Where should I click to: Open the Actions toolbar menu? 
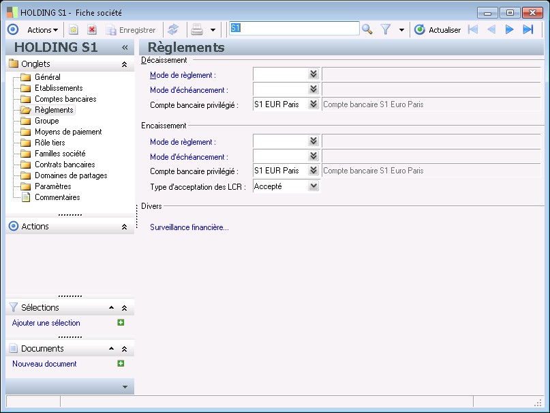click(42, 30)
